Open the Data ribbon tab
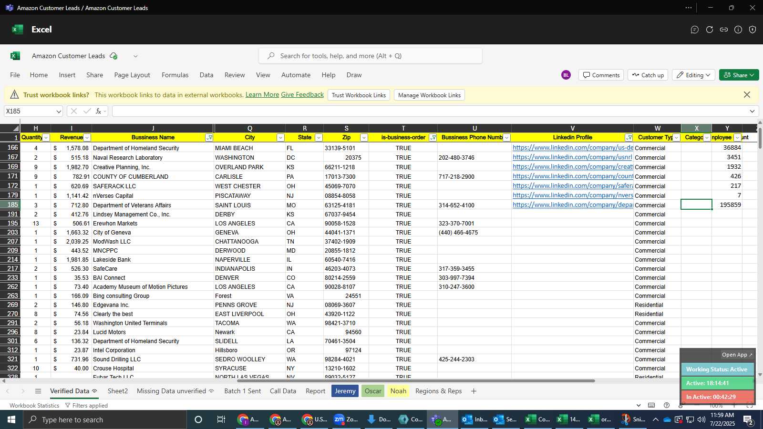Screen dimensions: 763x429 click(x=206, y=75)
